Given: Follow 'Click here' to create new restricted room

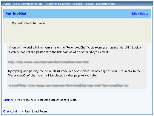Looking at the screenshot, I should pyautogui.click(x=10, y=100).
